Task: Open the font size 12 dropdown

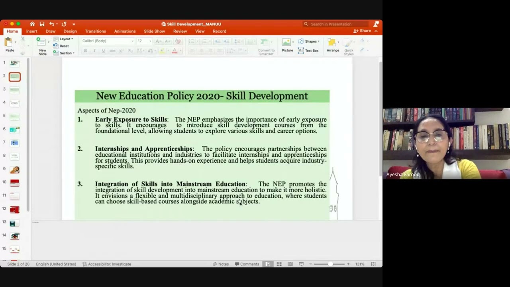Action: point(144,41)
